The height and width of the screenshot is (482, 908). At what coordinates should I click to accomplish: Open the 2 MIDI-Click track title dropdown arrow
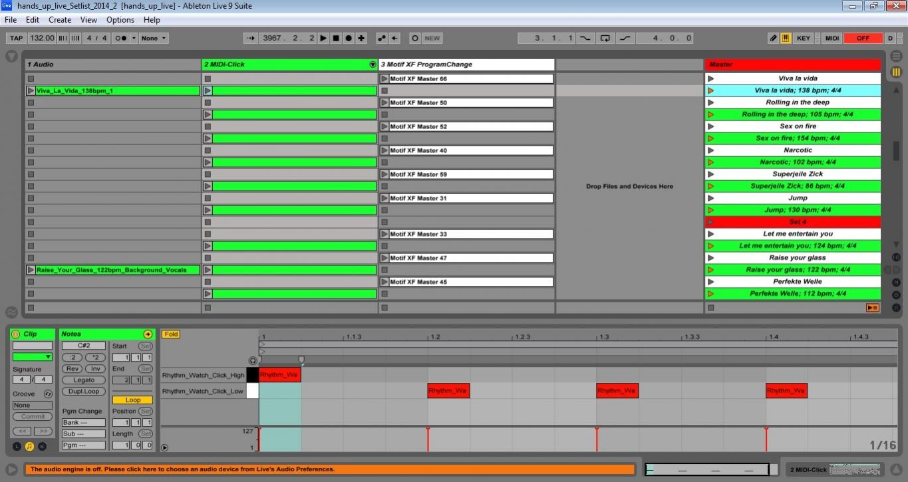tap(373, 64)
